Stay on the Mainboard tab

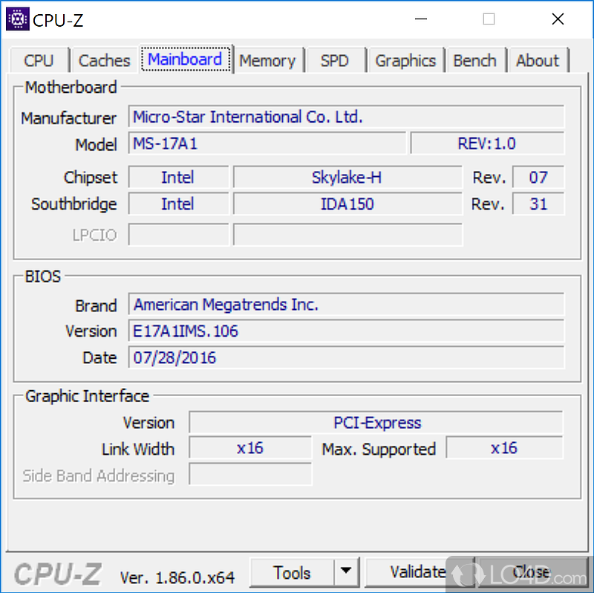[x=186, y=60]
